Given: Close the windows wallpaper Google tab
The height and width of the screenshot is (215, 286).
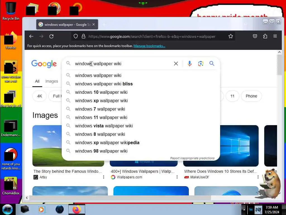Looking at the screenshot, I should [x=94, y=24].
